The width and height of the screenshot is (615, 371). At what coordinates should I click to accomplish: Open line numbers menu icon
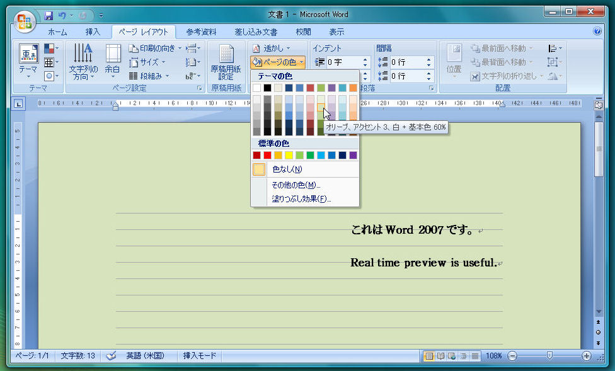pos(193,62)
